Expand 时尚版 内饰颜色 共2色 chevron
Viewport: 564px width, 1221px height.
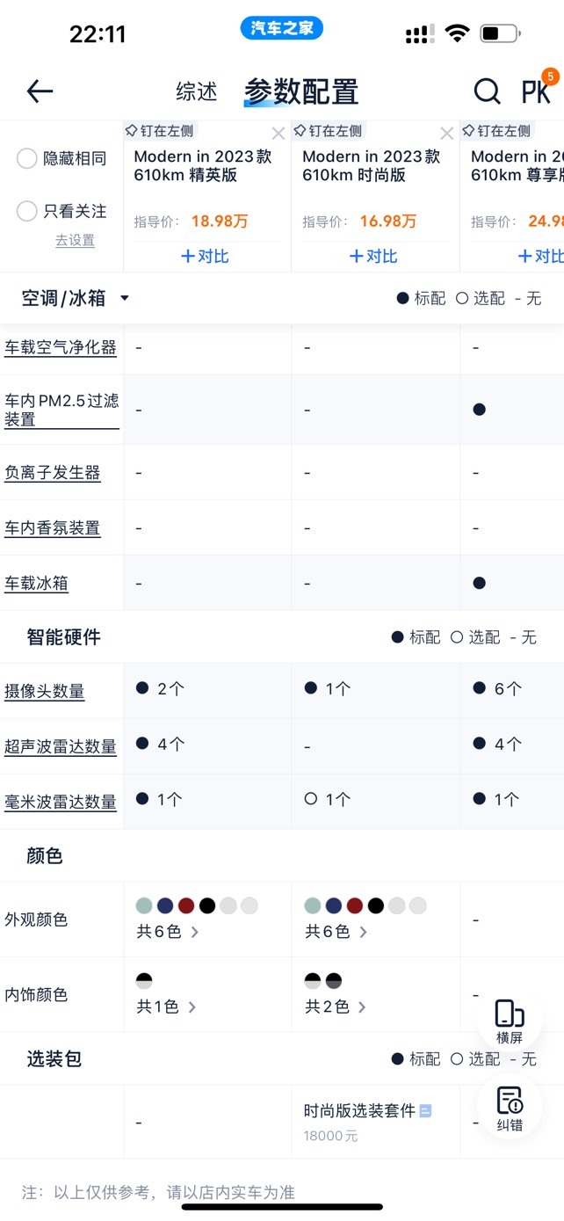(x=362, y=1007)
